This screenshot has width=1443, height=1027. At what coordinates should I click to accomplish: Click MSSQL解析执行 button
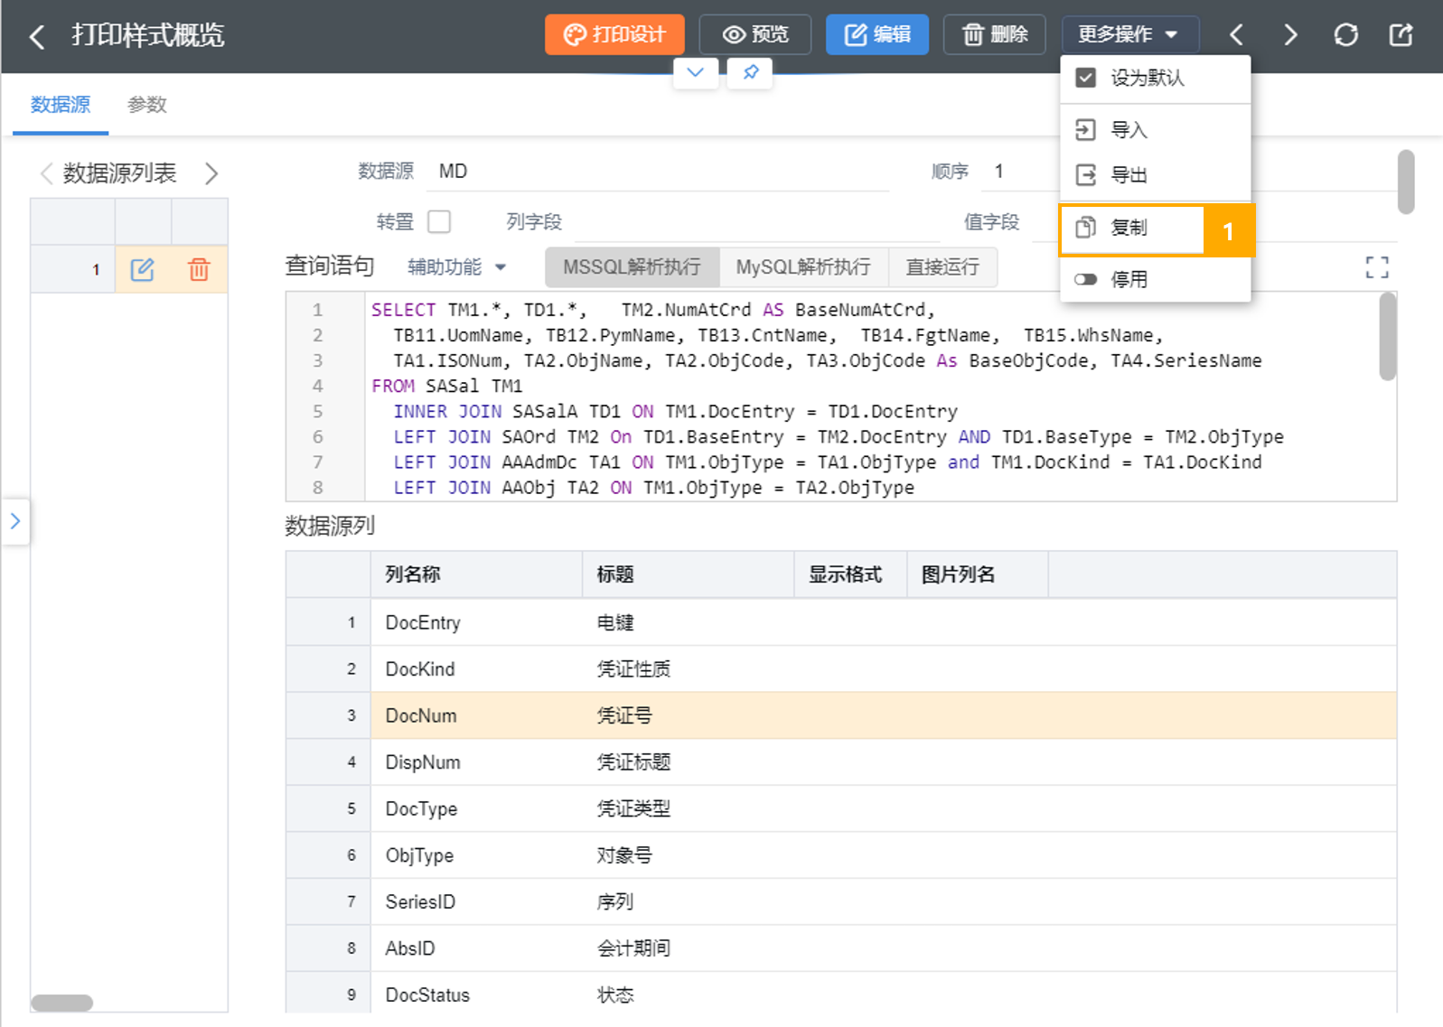click(632, 267)
